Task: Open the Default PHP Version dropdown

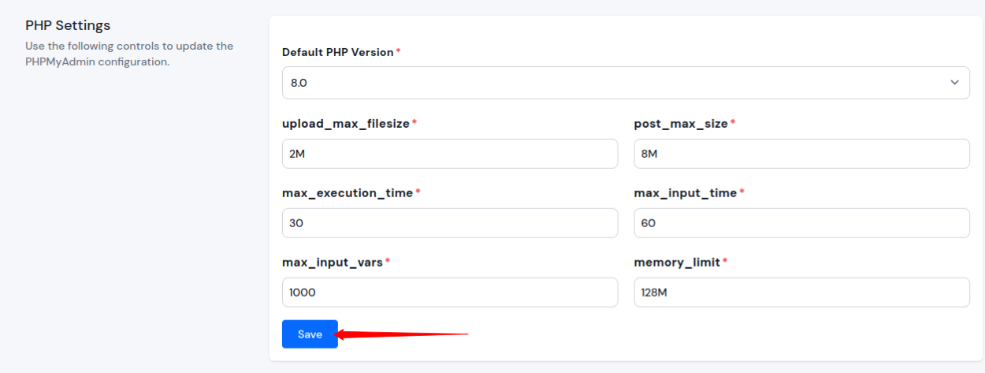Action: pyautogui.click(x=626, y=83)
